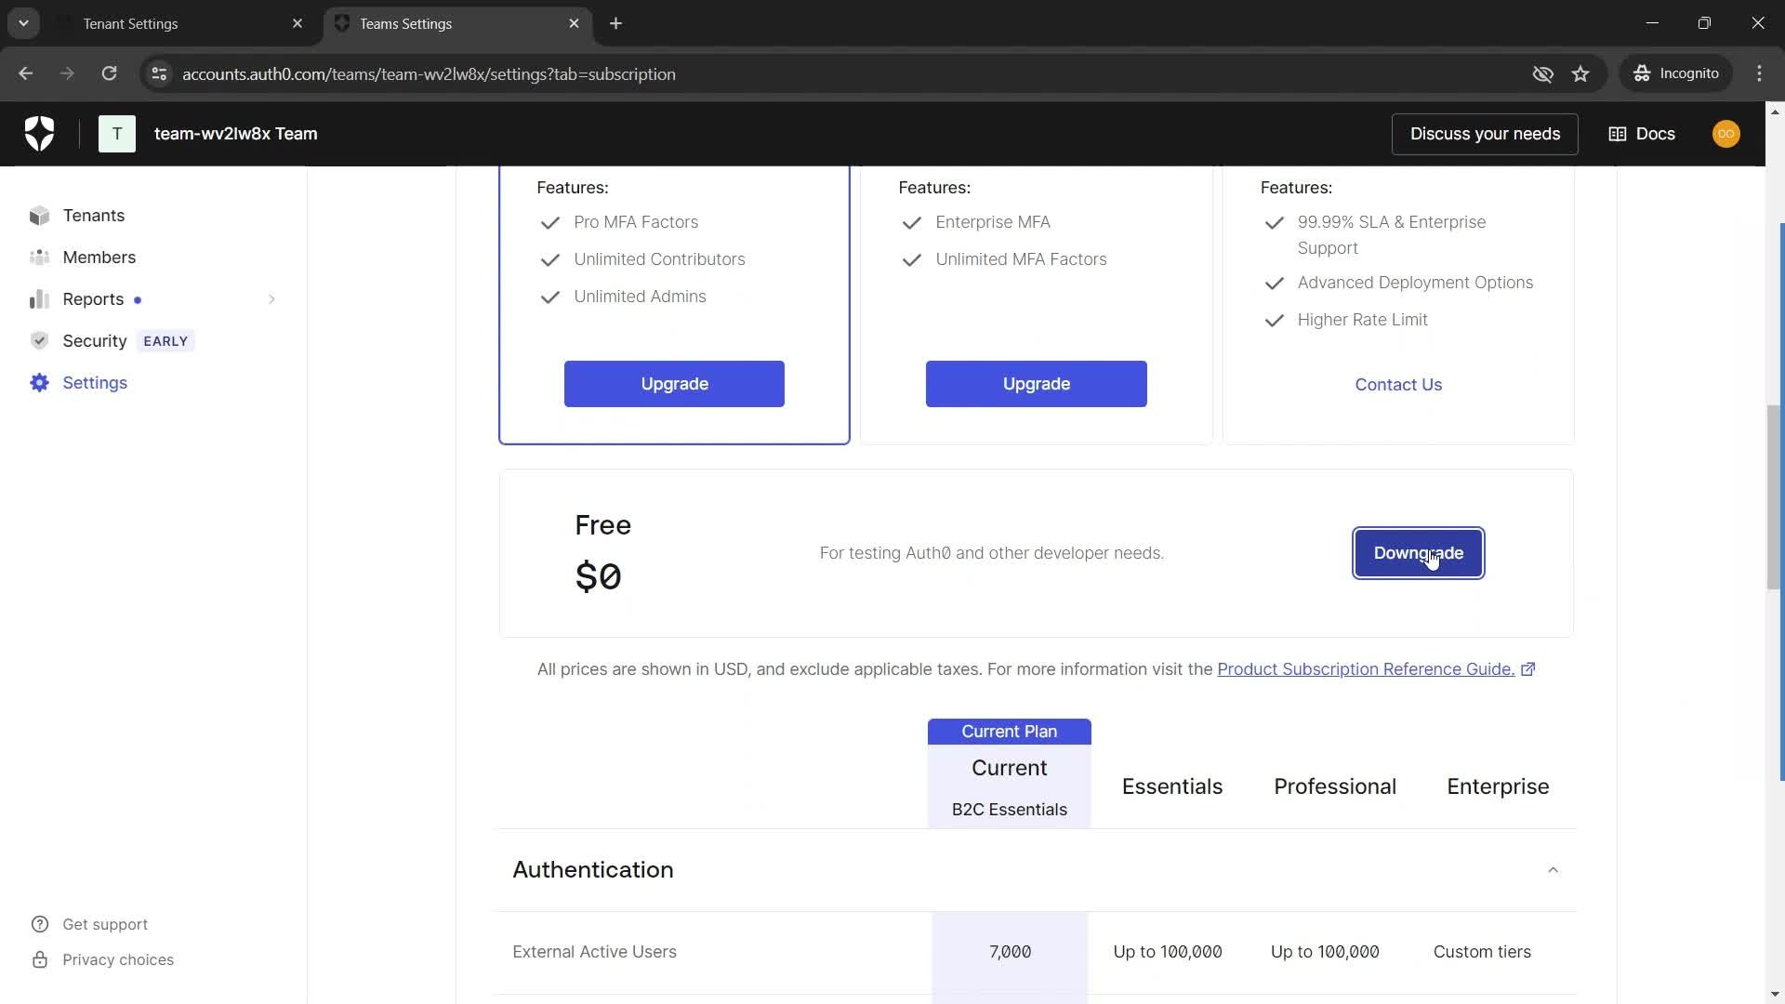Screen dimensions: 1785x1004
Task: Click the Contact Us link
Action: (x=1398, y=385)
